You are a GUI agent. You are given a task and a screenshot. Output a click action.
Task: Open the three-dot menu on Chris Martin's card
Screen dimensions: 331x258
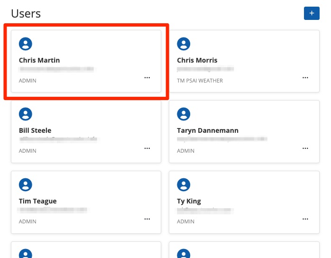pyautogui.click(x=147, y=78)
